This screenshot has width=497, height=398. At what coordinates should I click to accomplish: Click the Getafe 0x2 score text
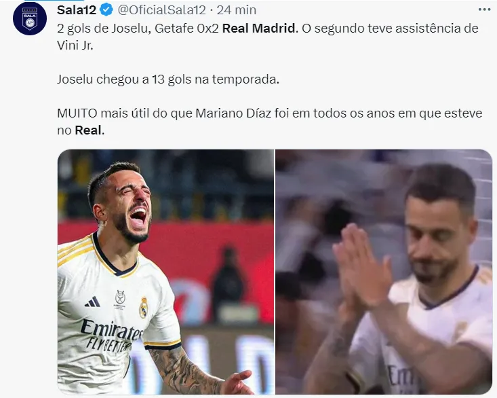pos(186,29)
